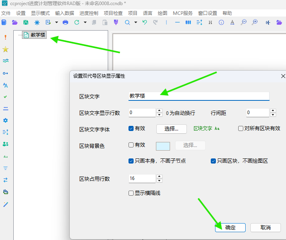Click the green people resources sidebar icon
This screenshot has height=240, width=286.
(5, 144)
